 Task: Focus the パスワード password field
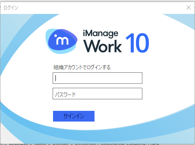(x=97, y=93)
